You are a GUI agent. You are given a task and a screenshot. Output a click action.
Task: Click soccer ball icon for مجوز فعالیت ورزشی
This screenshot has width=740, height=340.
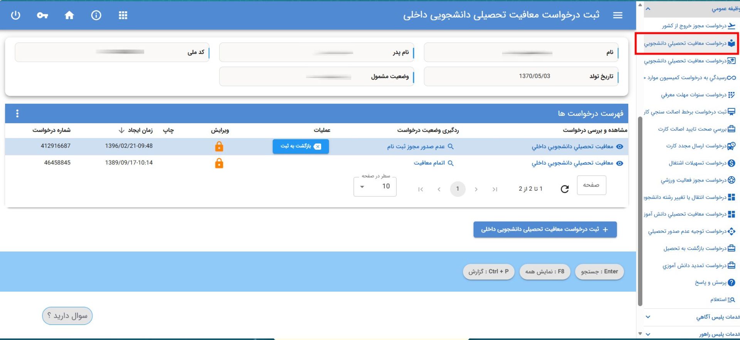732,180
